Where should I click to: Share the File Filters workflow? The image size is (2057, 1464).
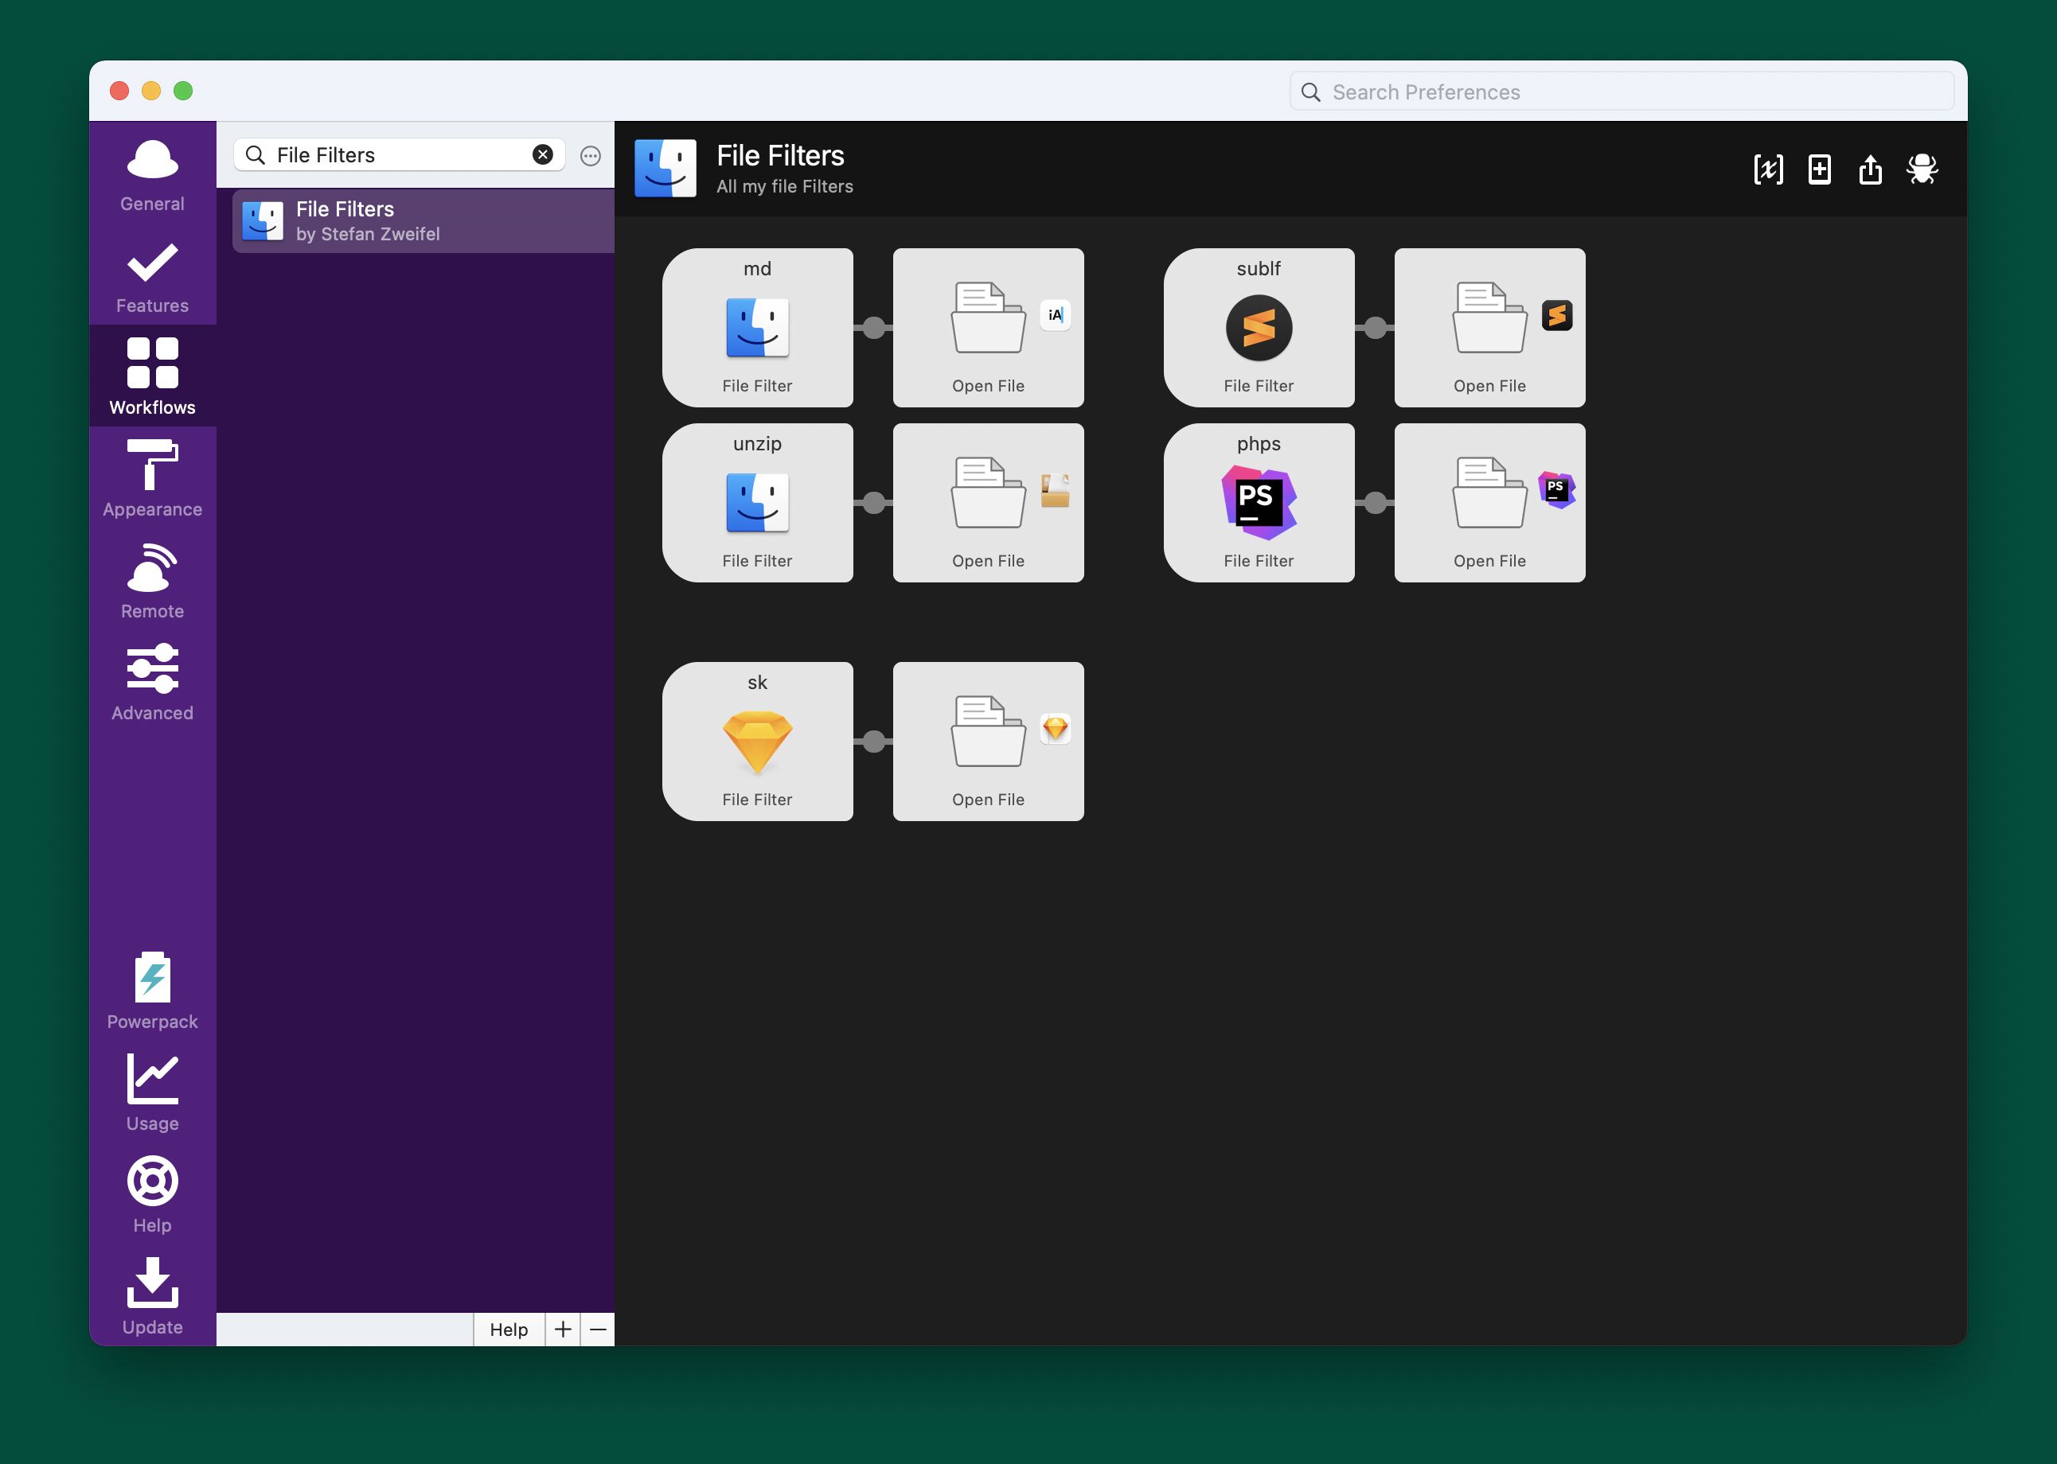click(x=1871, y=169)
